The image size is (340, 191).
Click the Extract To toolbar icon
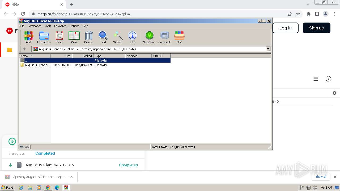[x=44, y=37]
